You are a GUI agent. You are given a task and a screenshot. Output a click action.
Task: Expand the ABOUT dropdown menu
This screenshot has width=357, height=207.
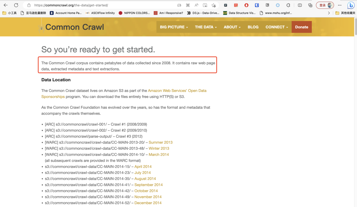pyautogui.click(x=232, y=27)
